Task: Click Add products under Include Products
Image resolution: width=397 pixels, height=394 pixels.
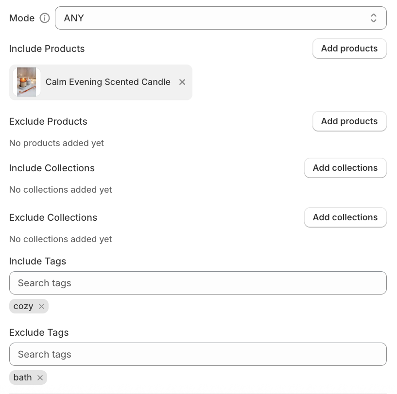Action: coord(349,49)
